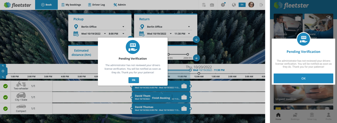Toggle the Two-wheeler green checkmark
The height and width of the screenshot is (123, 337).
pos(5,86)
